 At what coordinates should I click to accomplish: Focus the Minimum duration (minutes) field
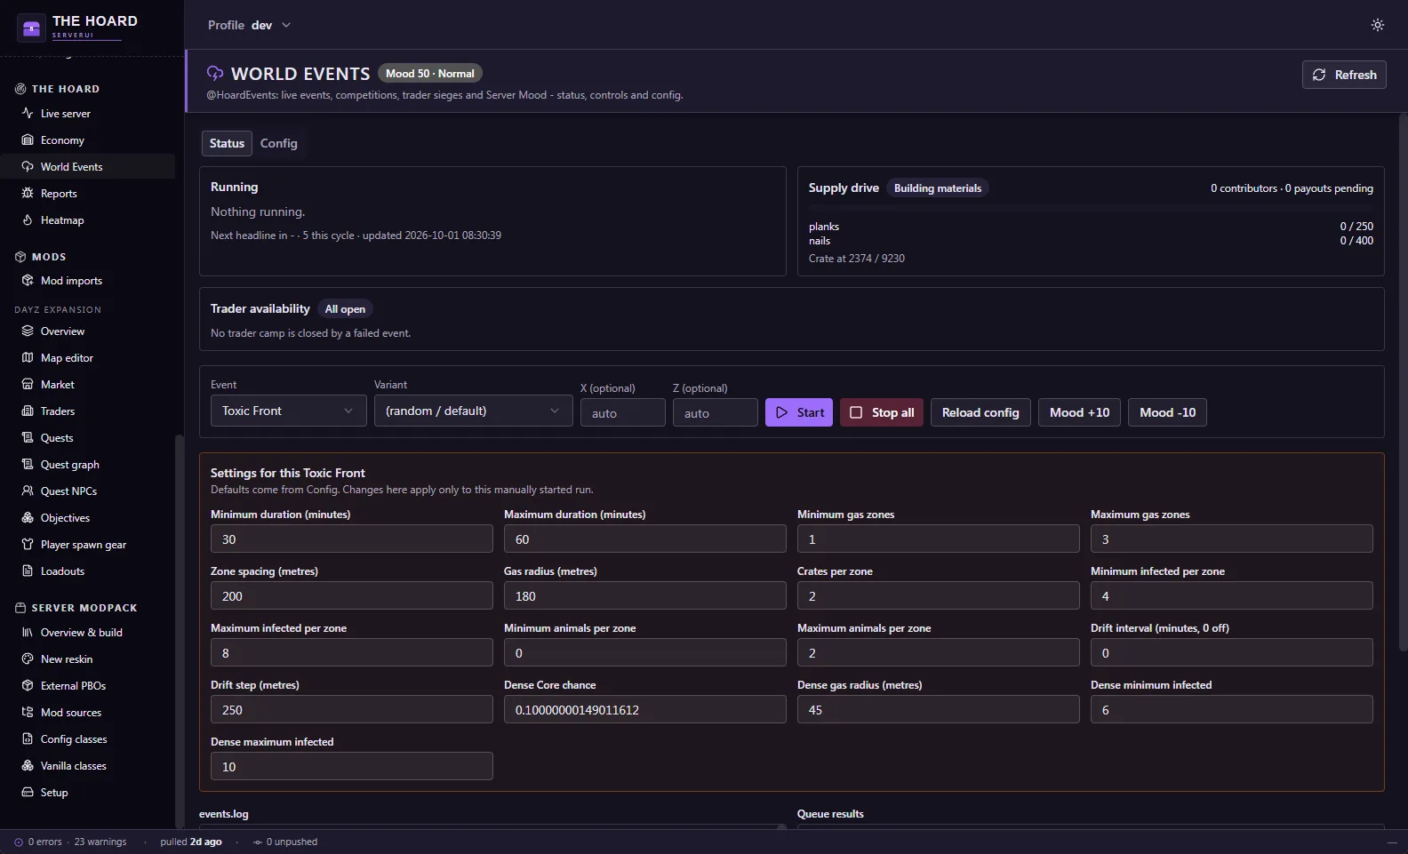[351, 539]
